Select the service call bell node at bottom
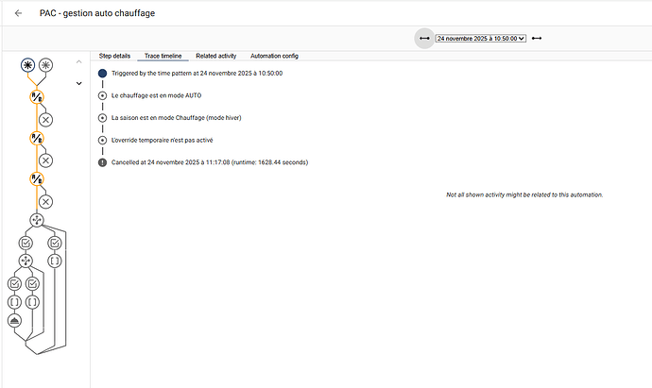Image resolution: width=652 pixels, height=388 pixels. coord(14,320)
